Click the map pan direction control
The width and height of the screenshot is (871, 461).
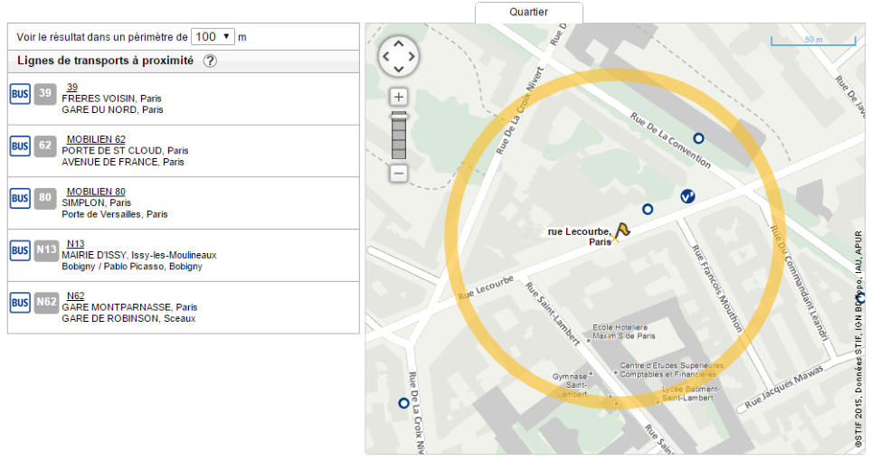pos(399,58)
